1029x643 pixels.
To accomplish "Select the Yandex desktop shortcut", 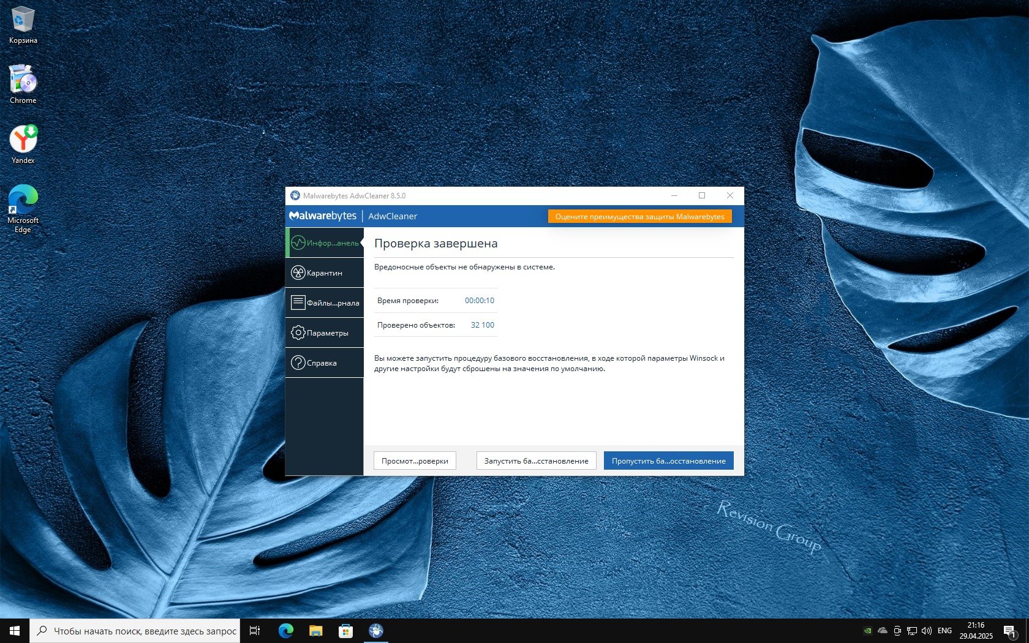I will click(x=23, y=145).
